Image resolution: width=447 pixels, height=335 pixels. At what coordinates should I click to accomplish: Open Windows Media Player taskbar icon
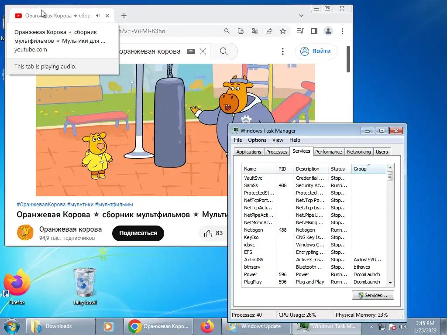click(x=108, y=326)
